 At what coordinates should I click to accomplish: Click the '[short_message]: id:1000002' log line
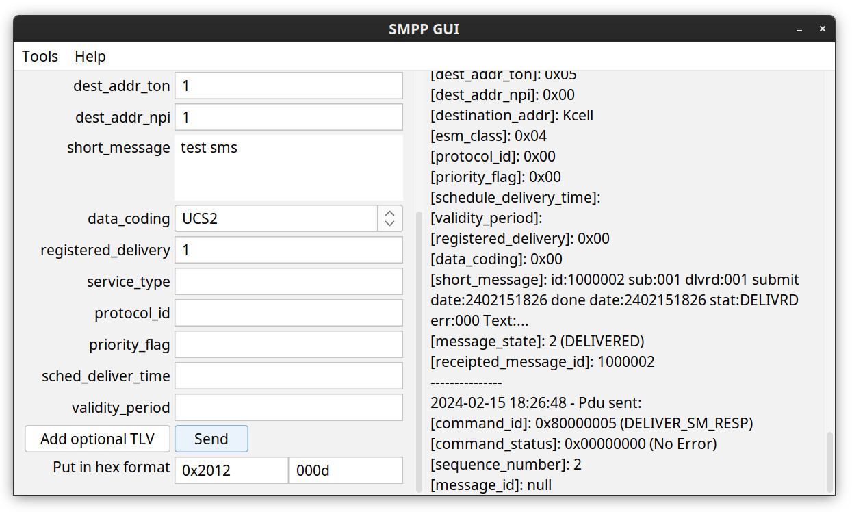tap(615, 279)
